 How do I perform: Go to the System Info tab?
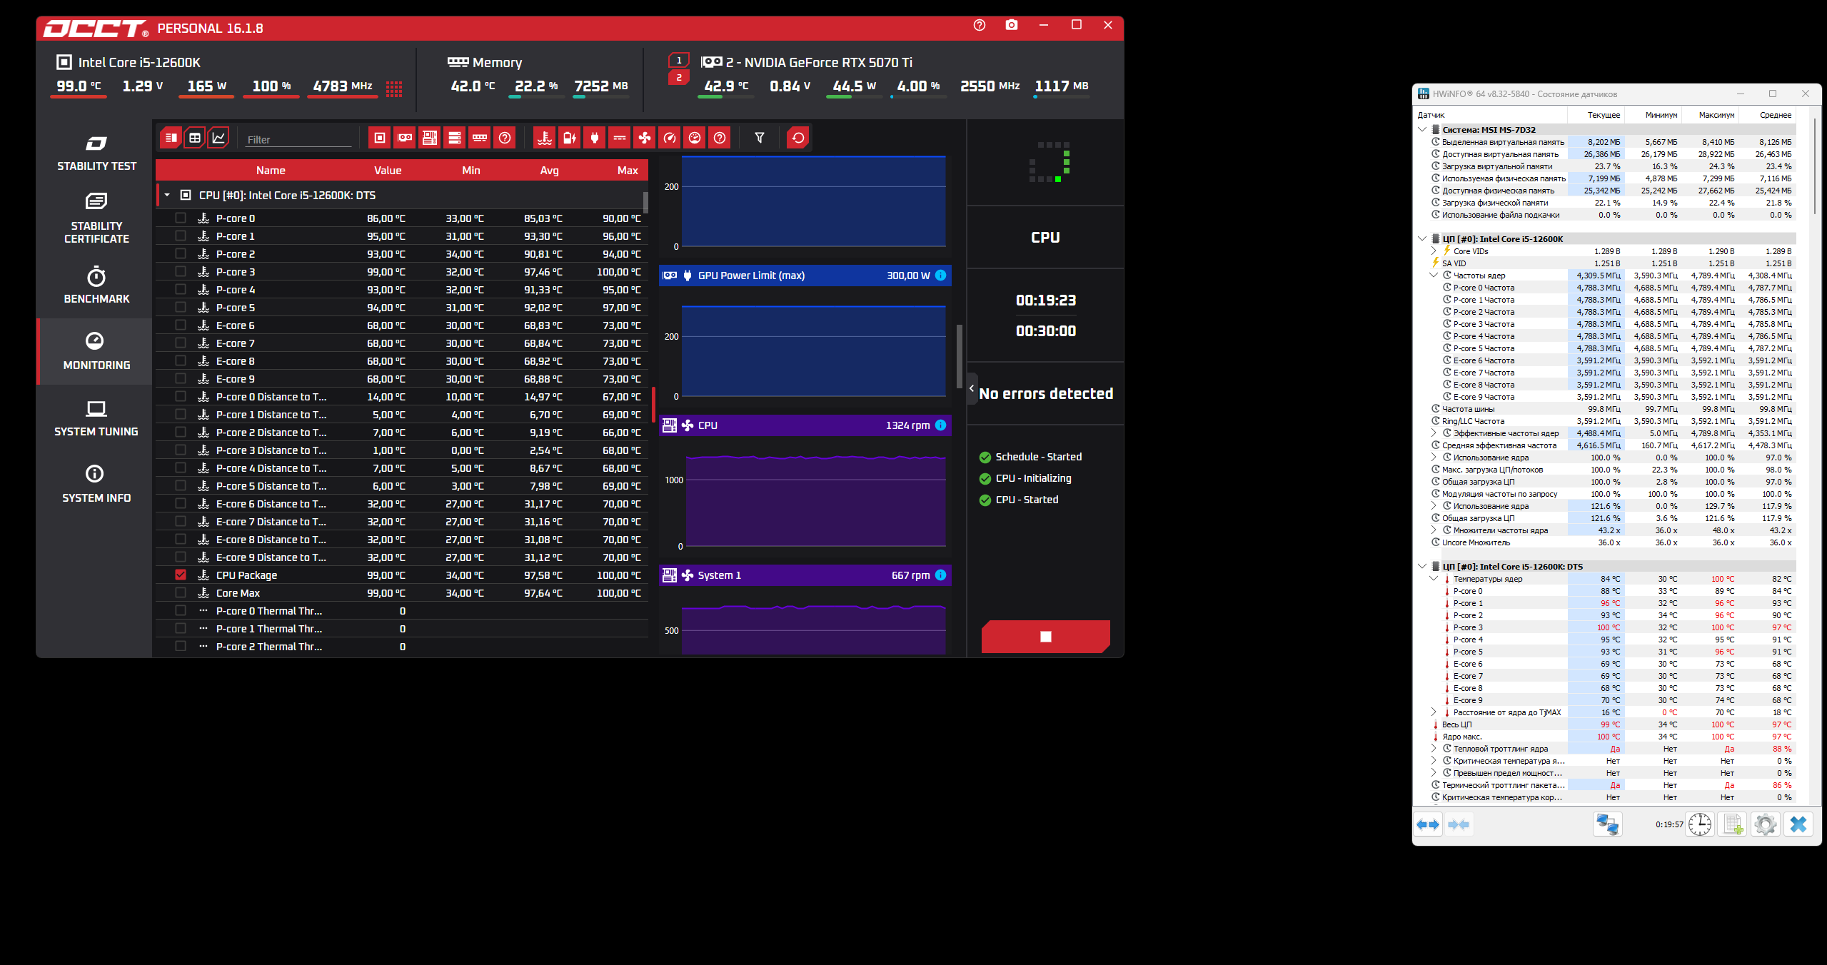[96, 484]
